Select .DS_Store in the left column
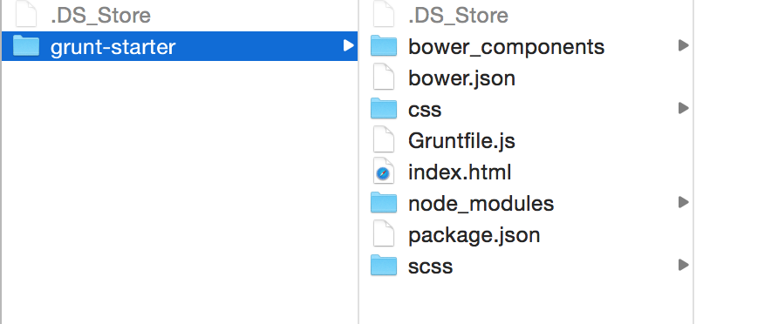 coord(100,16)
